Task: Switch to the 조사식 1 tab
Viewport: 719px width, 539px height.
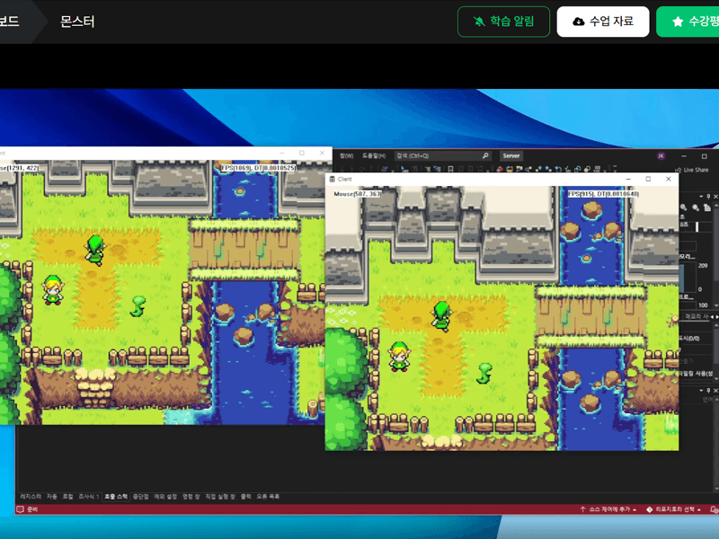Action: [x=88, y=497]
